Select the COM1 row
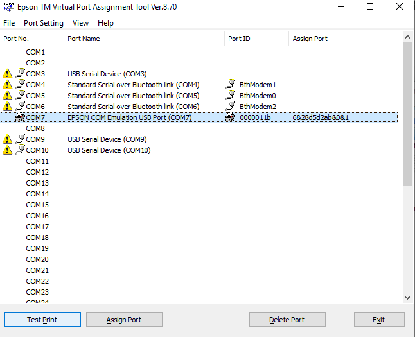Image resolution: width=415 pixels, height=337 pixels. [199, 52]
